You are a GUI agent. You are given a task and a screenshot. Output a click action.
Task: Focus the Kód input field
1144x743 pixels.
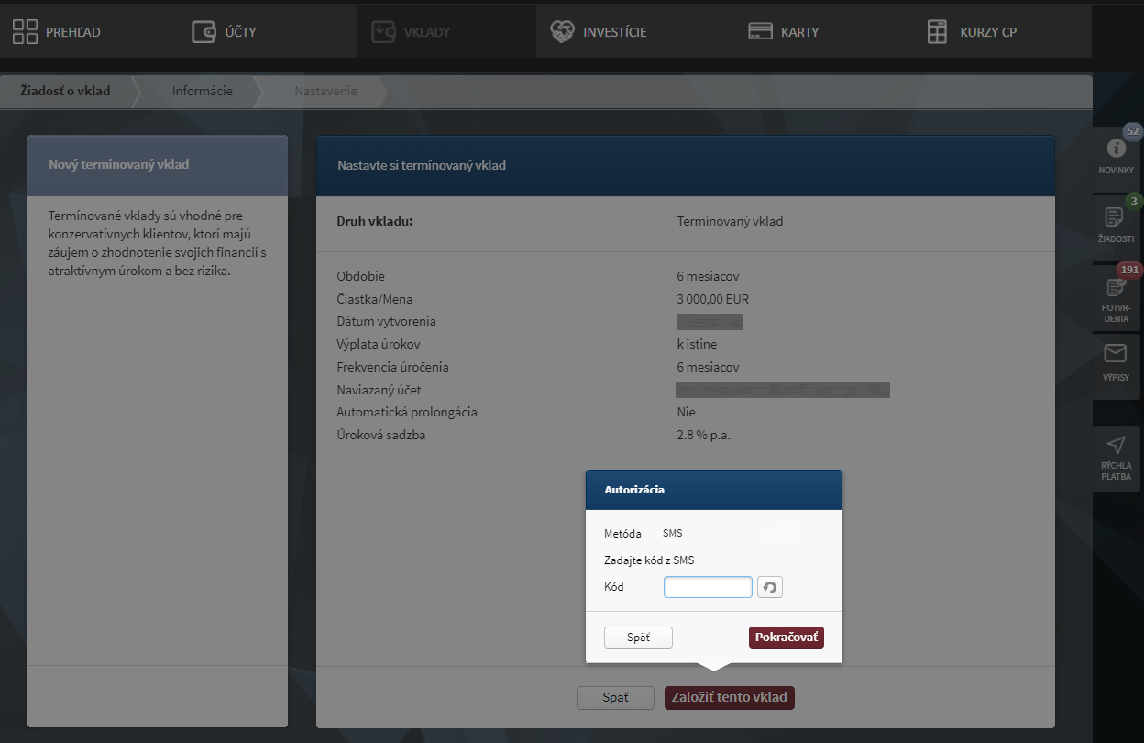708,587
